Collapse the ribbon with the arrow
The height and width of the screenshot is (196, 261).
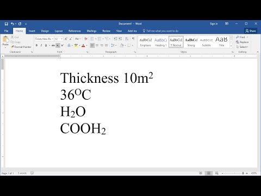coord(258,52)
